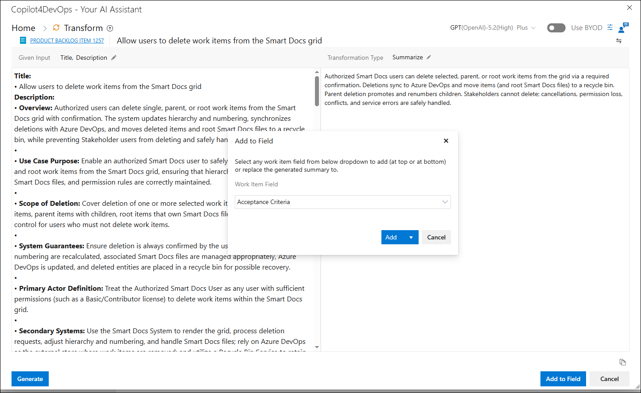This screenshot has height=393, width=641.
Task: Click the product backlog item document icon
Action: pyautogui.click(x=23, y=40)
